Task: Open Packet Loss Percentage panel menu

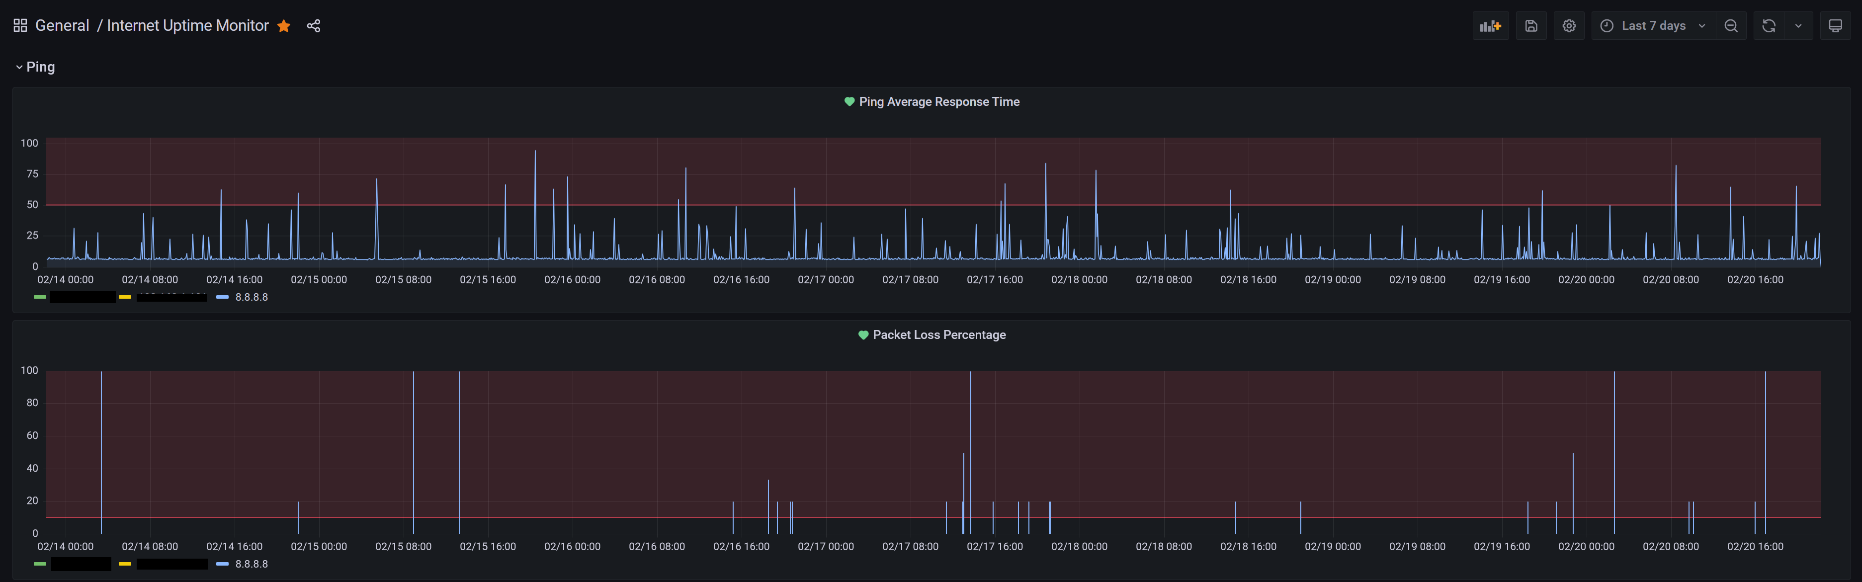Action: tap(938, 335)
